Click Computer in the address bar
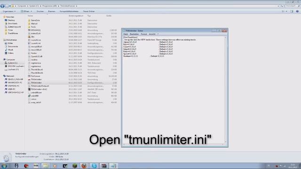Screen dimensions: 301x169 coord(22,6)
